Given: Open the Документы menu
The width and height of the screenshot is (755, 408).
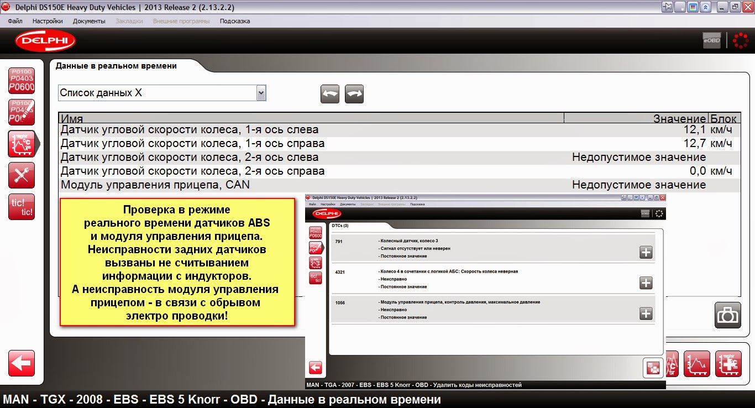Looking at the screenshot, I should (89, 21).
